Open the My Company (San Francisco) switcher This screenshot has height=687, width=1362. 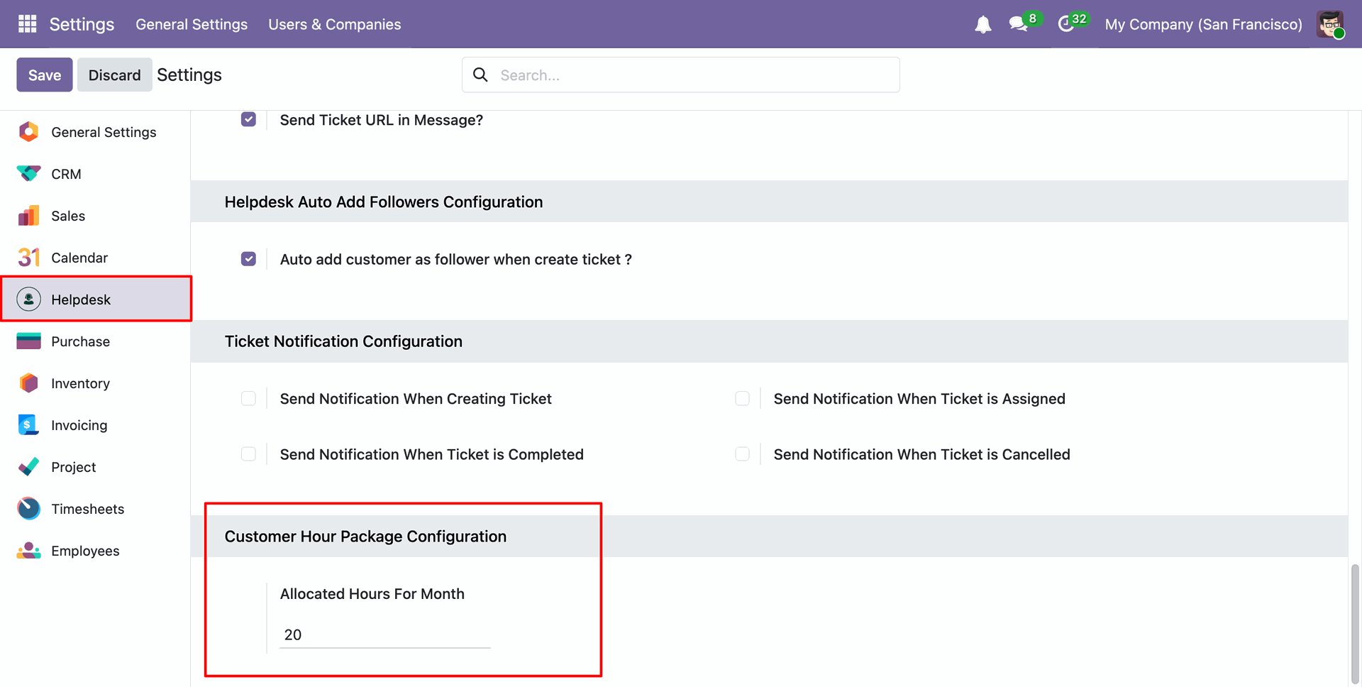pos(1203,24)
